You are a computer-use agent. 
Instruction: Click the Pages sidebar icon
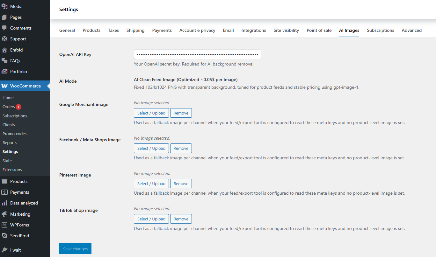(4, 17)
